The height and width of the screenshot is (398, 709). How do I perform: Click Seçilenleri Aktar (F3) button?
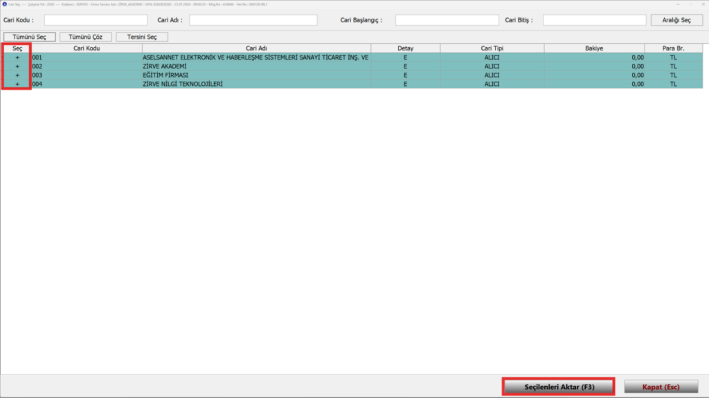click(559, 387)
